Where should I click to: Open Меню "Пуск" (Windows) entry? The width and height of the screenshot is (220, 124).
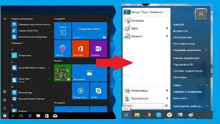(146, 12)
